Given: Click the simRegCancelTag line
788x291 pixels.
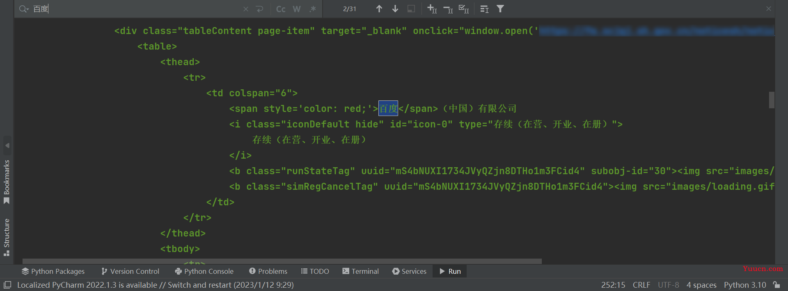Looking at the screenshot, I should pos(502,186).
